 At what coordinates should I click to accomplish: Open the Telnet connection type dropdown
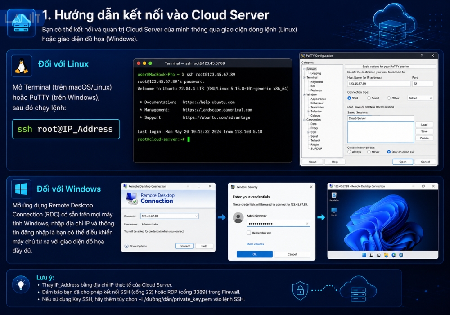[x=420, y=98]
